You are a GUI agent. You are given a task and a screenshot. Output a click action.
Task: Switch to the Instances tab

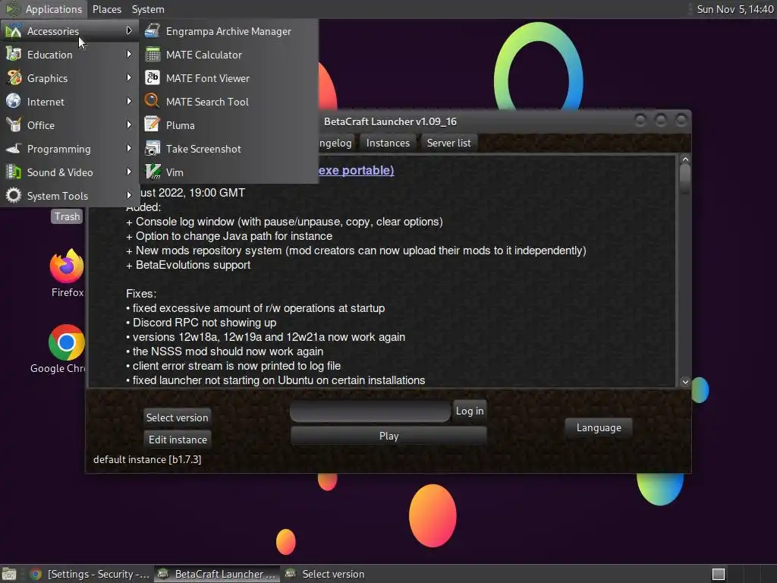click(388, 143)
